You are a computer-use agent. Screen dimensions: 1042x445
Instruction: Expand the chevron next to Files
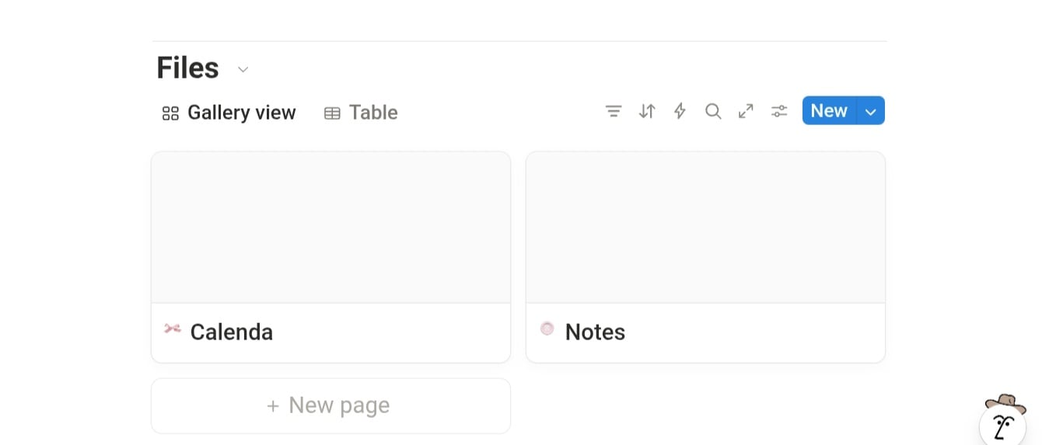(243, 69)
